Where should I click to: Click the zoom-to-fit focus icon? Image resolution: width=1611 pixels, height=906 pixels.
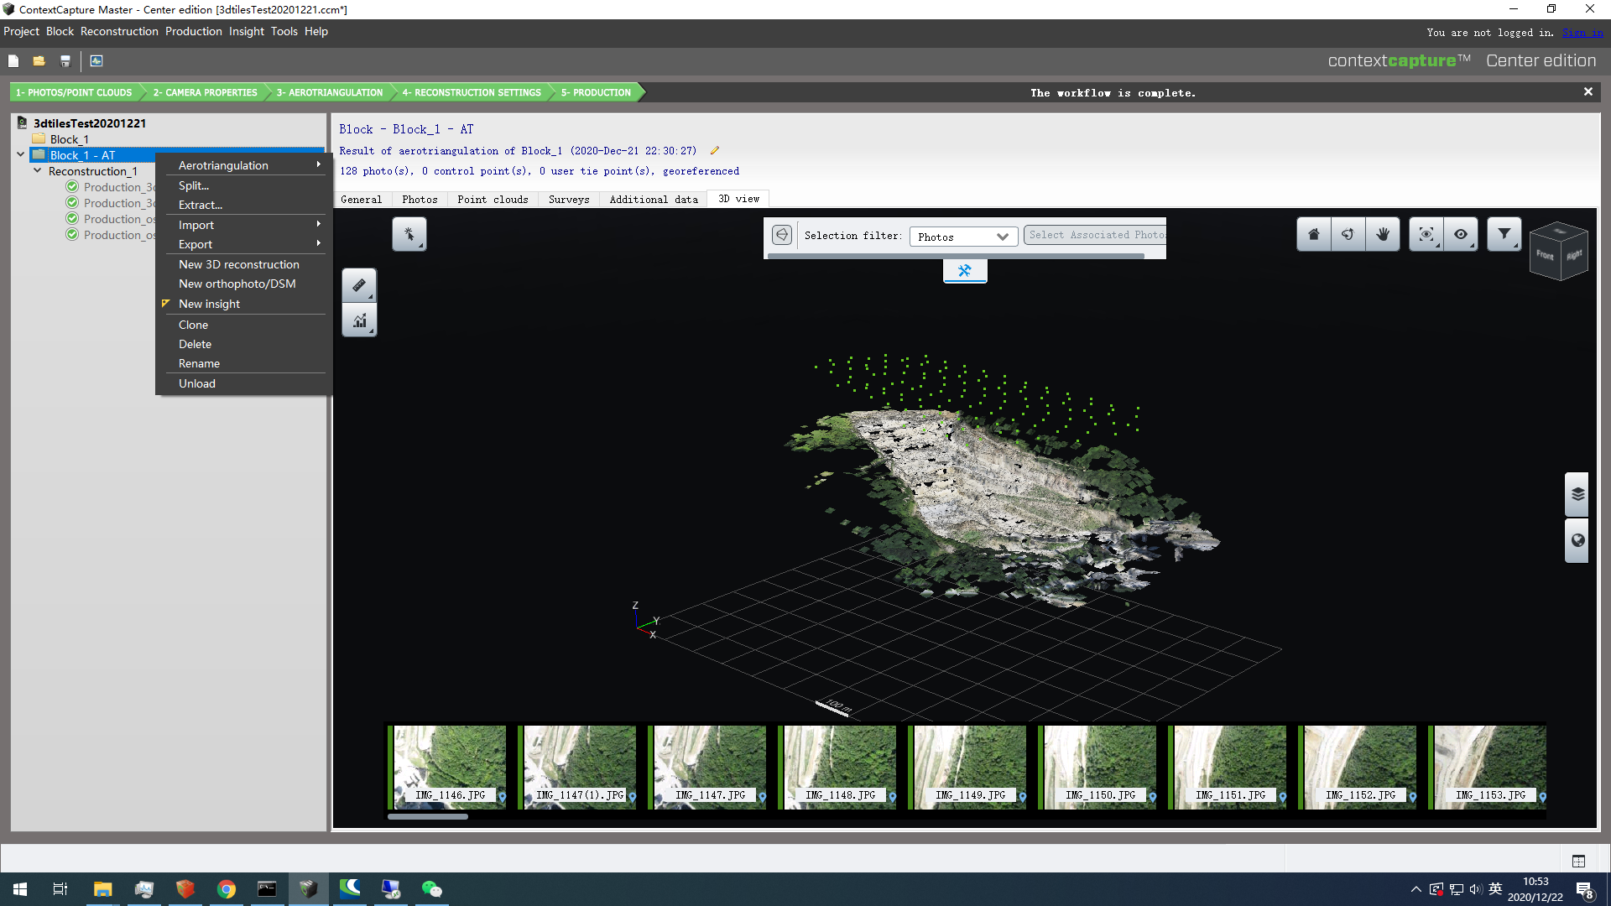(x=1426, y=234)
